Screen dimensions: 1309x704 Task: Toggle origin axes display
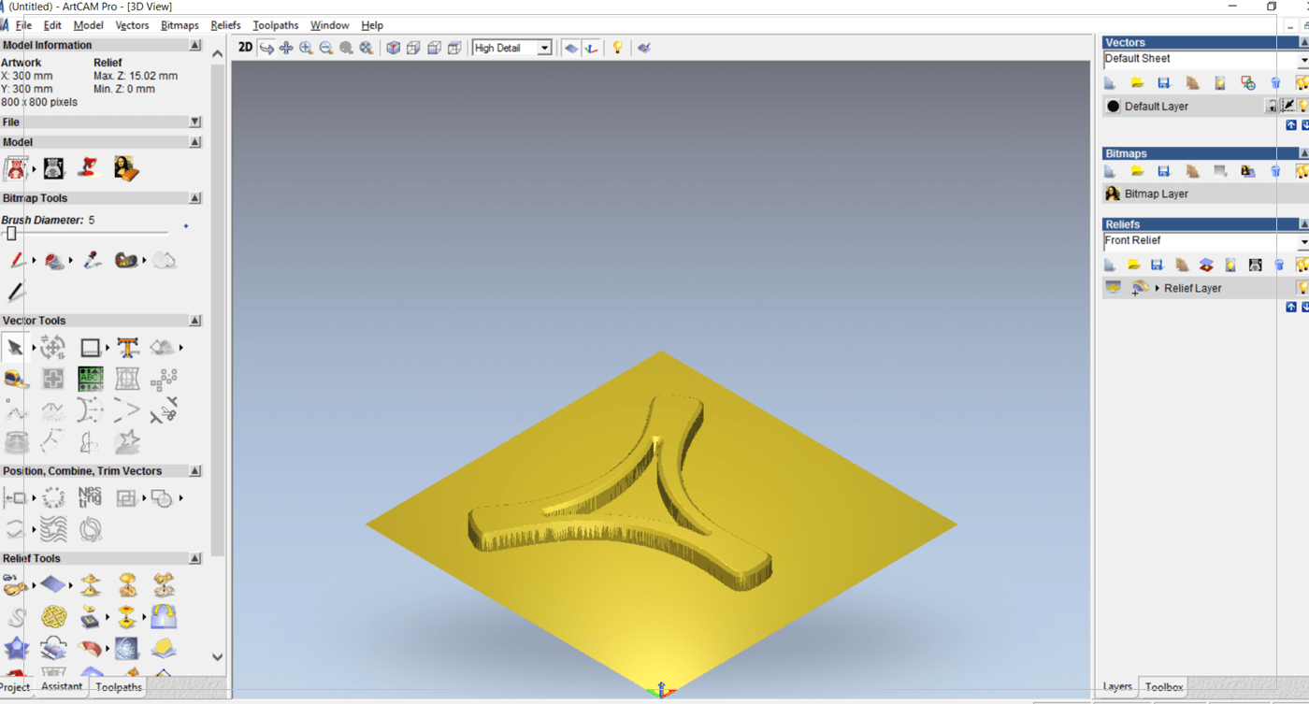pyautogui.click(x=591, y=48)
